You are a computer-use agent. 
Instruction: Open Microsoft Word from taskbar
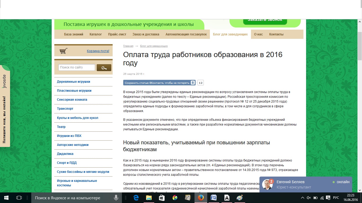(x=214, y=198)
